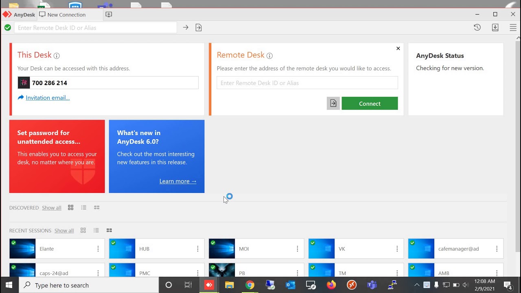Viewport: 521px width, 293px height.
Task: Open options menu for PMC session
Action: coord(198,273)
